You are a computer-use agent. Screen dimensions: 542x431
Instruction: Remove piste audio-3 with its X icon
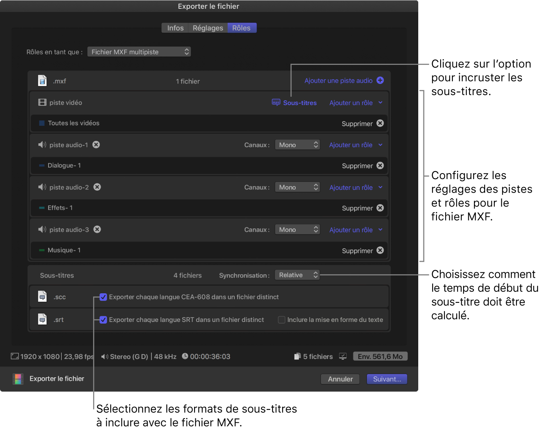point(97,229)
